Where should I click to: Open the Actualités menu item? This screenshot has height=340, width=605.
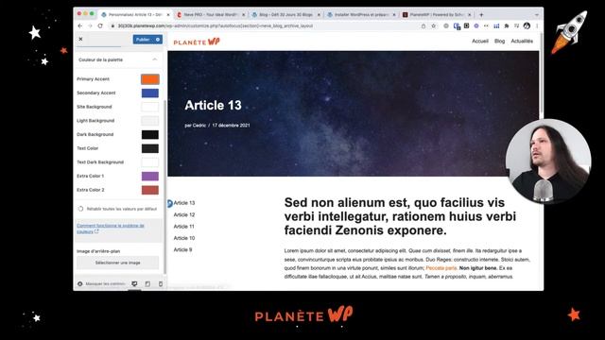(522, 41)
